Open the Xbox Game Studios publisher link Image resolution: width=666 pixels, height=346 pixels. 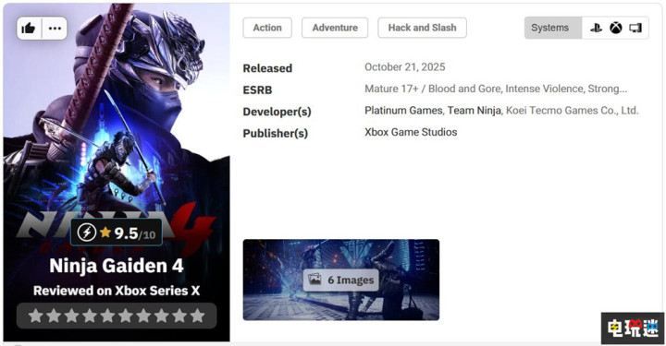(411, 132)
